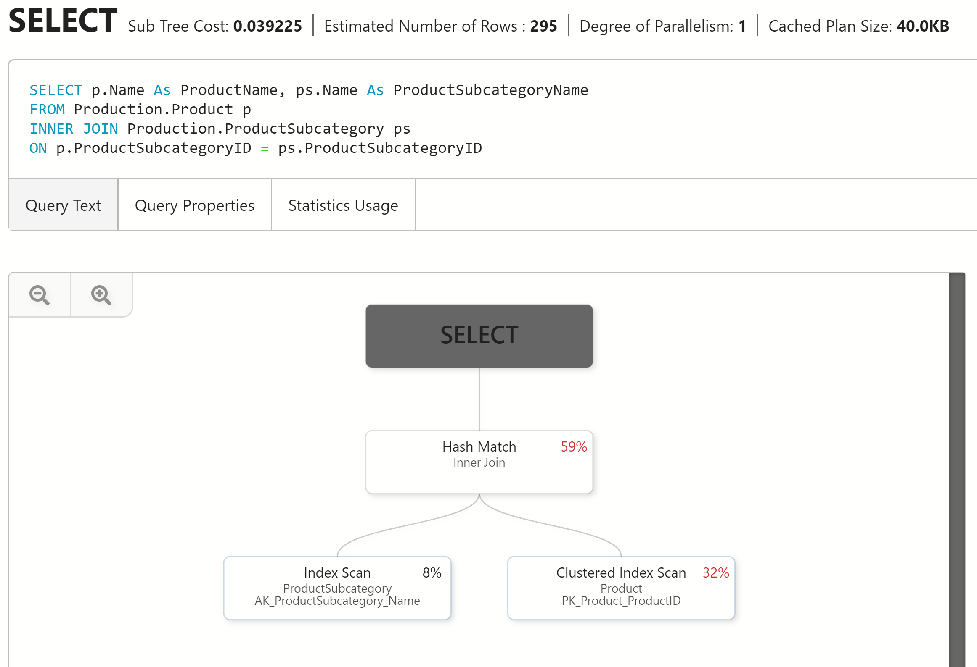Click the PK_Product_ProductID index label
The height and width of the screenshot is (667, 977).
621,601
